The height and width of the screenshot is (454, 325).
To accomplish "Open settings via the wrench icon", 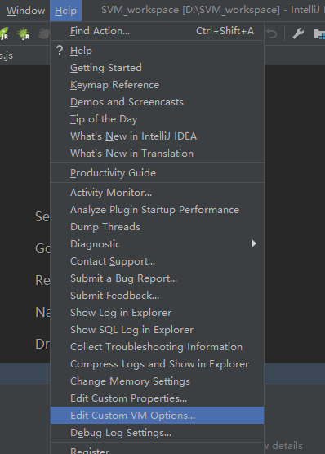I will click(x=298, y=33).
